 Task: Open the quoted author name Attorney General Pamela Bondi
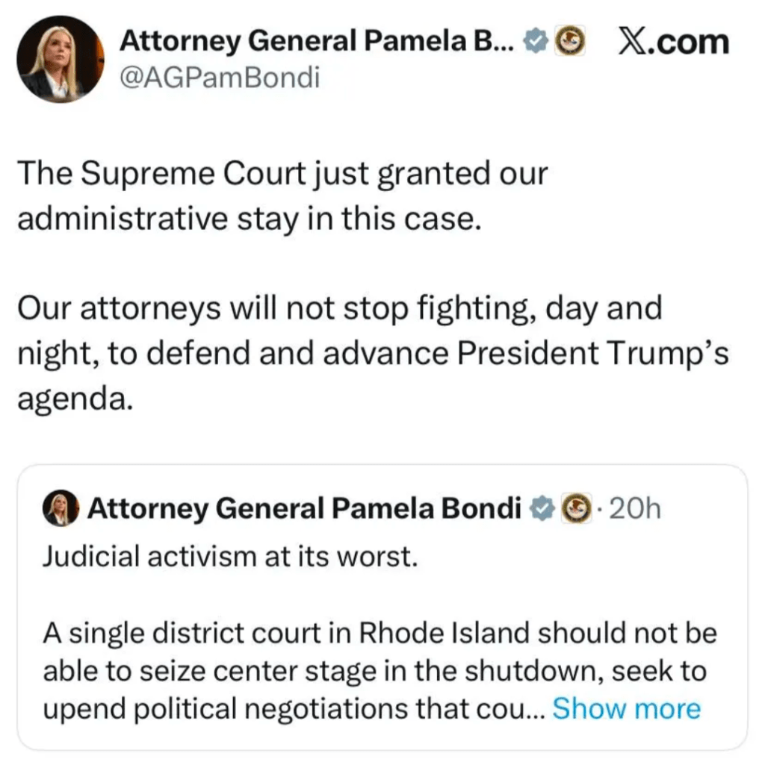[304, 509]
